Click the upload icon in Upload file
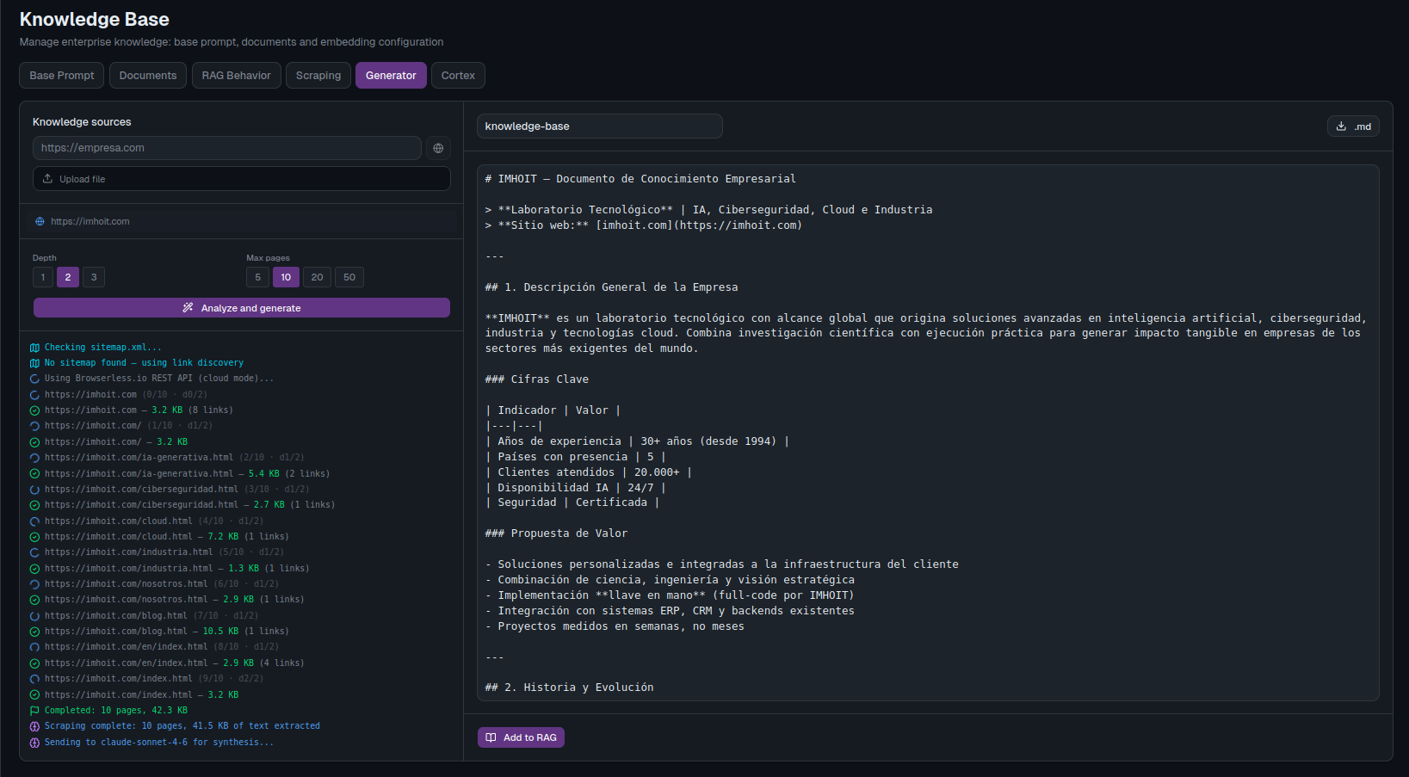The width and height of the screenshot is (1409, 777). 47,179
